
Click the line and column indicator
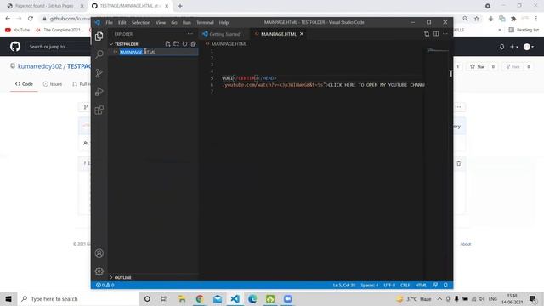pos(343,286)
